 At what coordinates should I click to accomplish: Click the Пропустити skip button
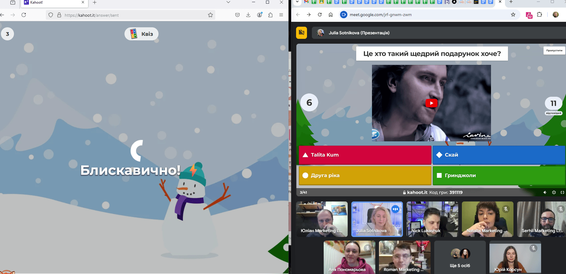554,50
